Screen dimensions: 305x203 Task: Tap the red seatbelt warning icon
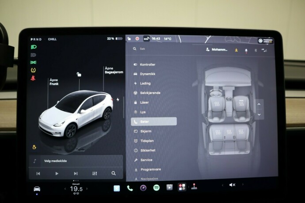click(33, 78)
